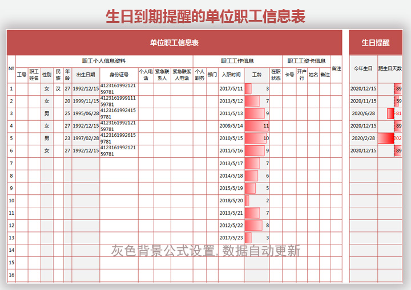Click the 紧急联系人电话 column header
This screenshot has height=290, width=411.
click(182, 75)
